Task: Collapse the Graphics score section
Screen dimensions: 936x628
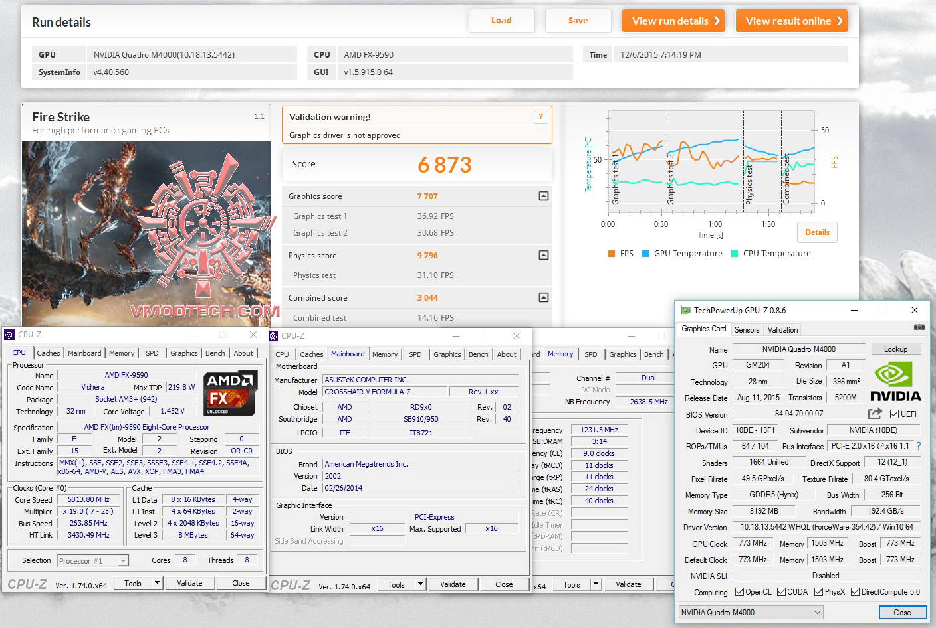Action: (x=544, y=196)
